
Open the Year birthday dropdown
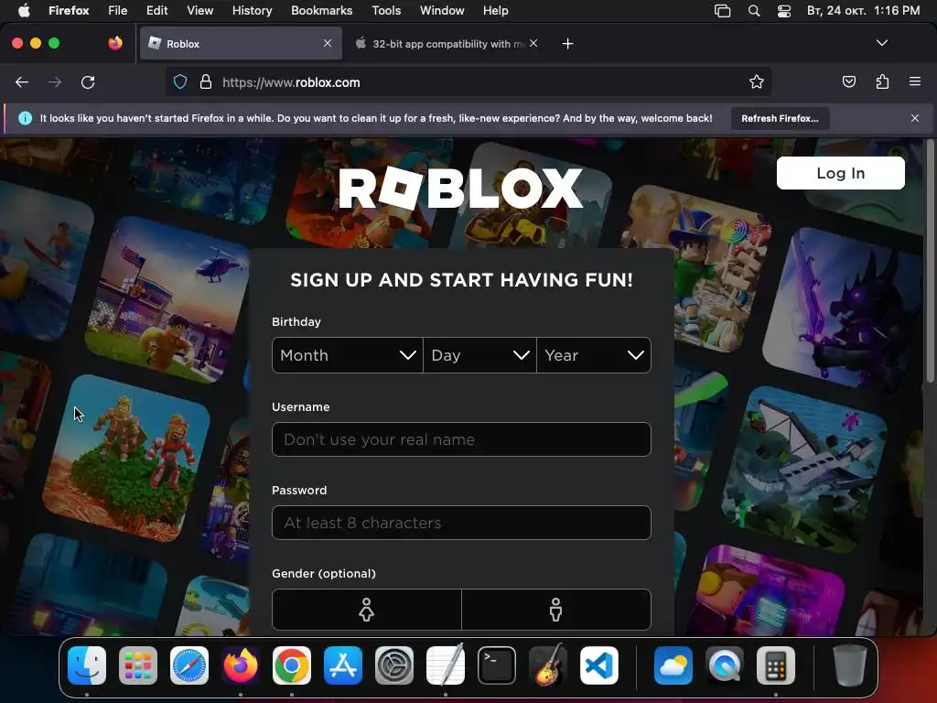(594, 355)
